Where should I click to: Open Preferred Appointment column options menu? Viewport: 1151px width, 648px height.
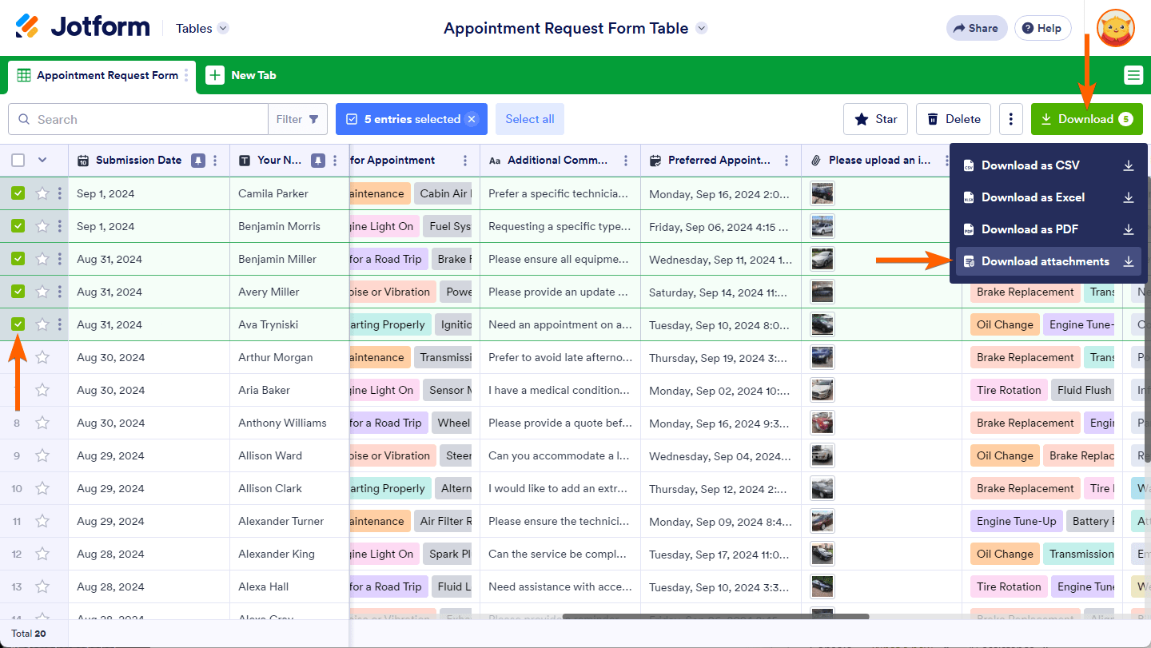tap(787, 160)
